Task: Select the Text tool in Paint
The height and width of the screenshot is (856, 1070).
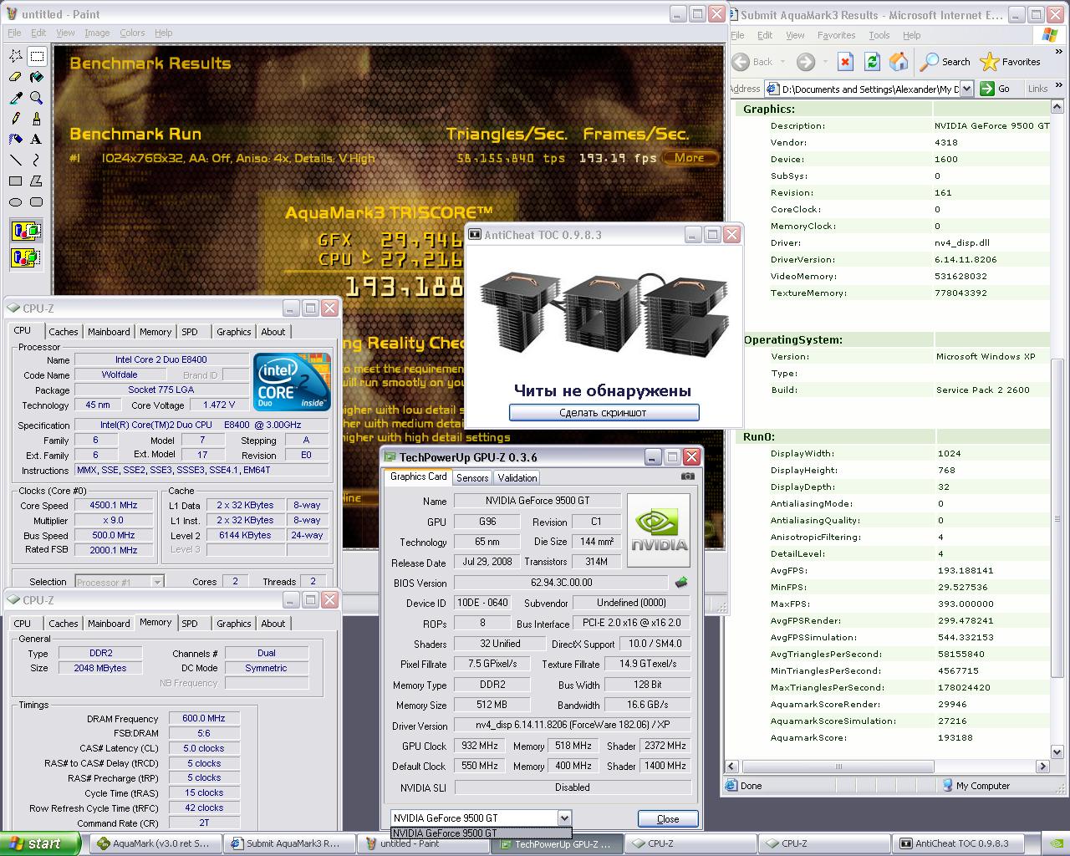Action: pos(37,139)
